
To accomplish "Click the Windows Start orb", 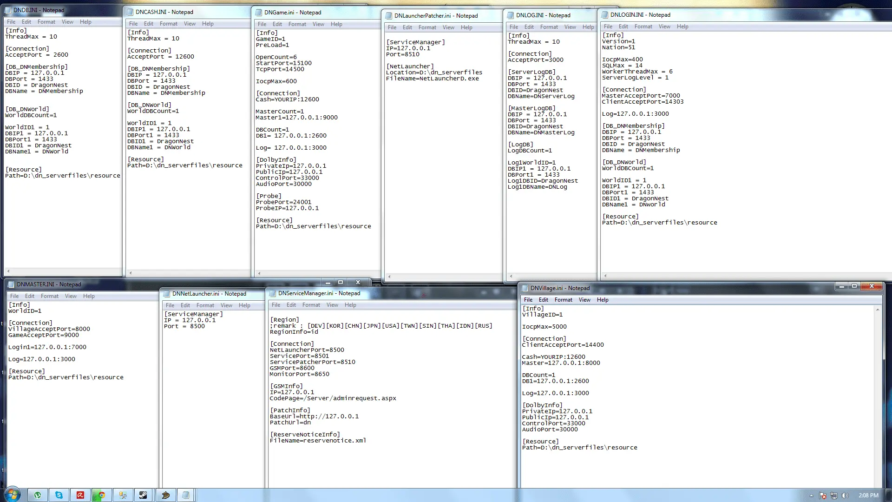I will [x=13, y=495].
